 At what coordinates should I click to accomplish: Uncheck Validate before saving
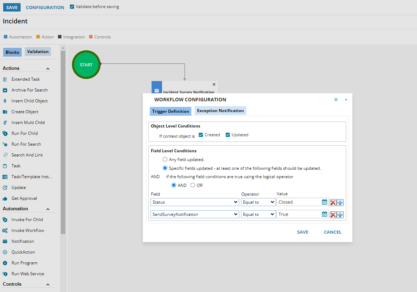tap(72, 7)
